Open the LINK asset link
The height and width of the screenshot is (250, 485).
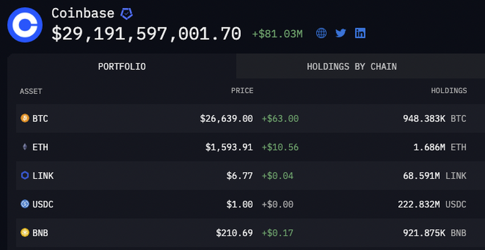click(43, 176)
